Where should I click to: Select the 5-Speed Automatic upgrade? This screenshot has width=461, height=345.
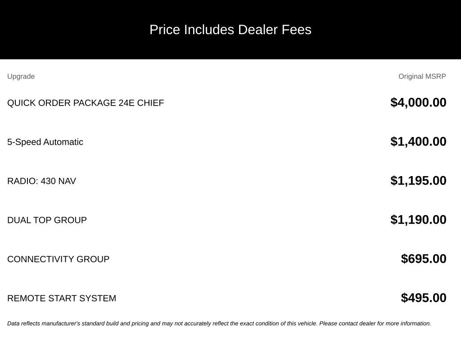click(45, 142)
